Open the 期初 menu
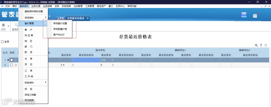The height and width of the screenshot is (107, 271). pos(15,6)
